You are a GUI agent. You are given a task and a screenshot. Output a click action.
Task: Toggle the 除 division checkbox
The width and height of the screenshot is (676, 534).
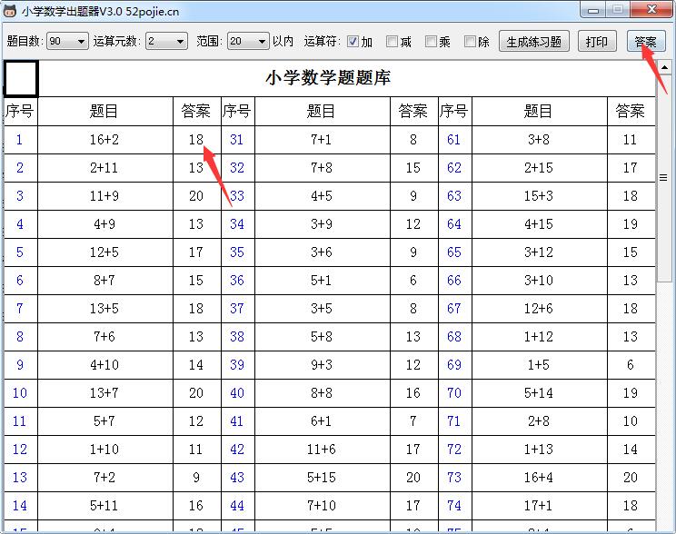tap(470, 42)
